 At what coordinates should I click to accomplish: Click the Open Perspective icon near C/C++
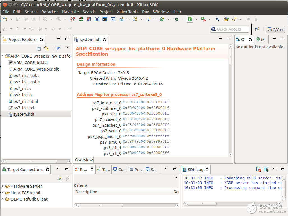pos(257,29)
